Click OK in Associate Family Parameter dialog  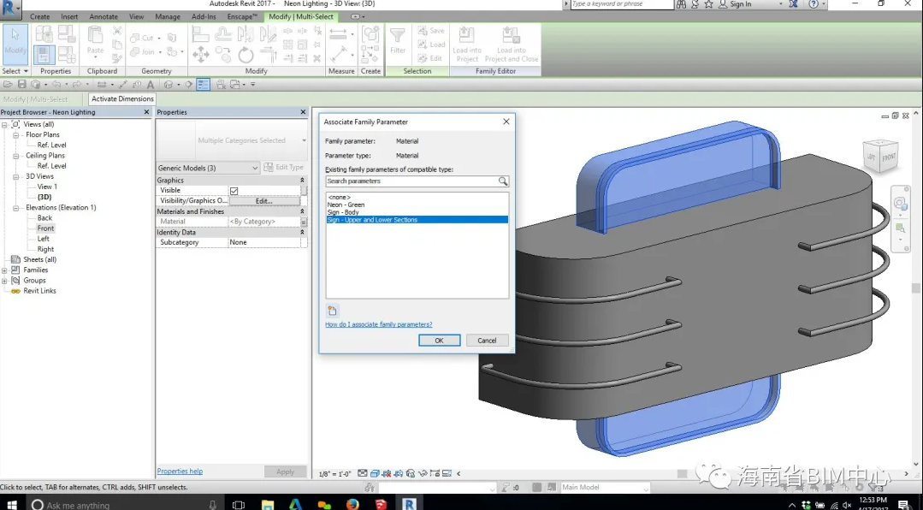(439, 341)
